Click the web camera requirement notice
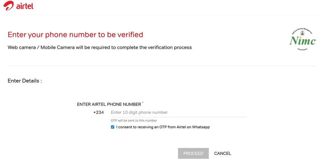Image resolution: width=319 pixels, height=162 pixels. [100, 47]
